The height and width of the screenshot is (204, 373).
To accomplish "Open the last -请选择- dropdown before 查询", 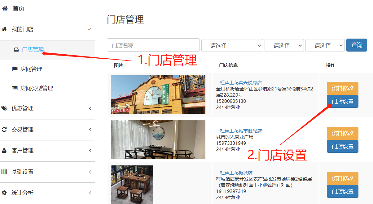I will 325,45.
